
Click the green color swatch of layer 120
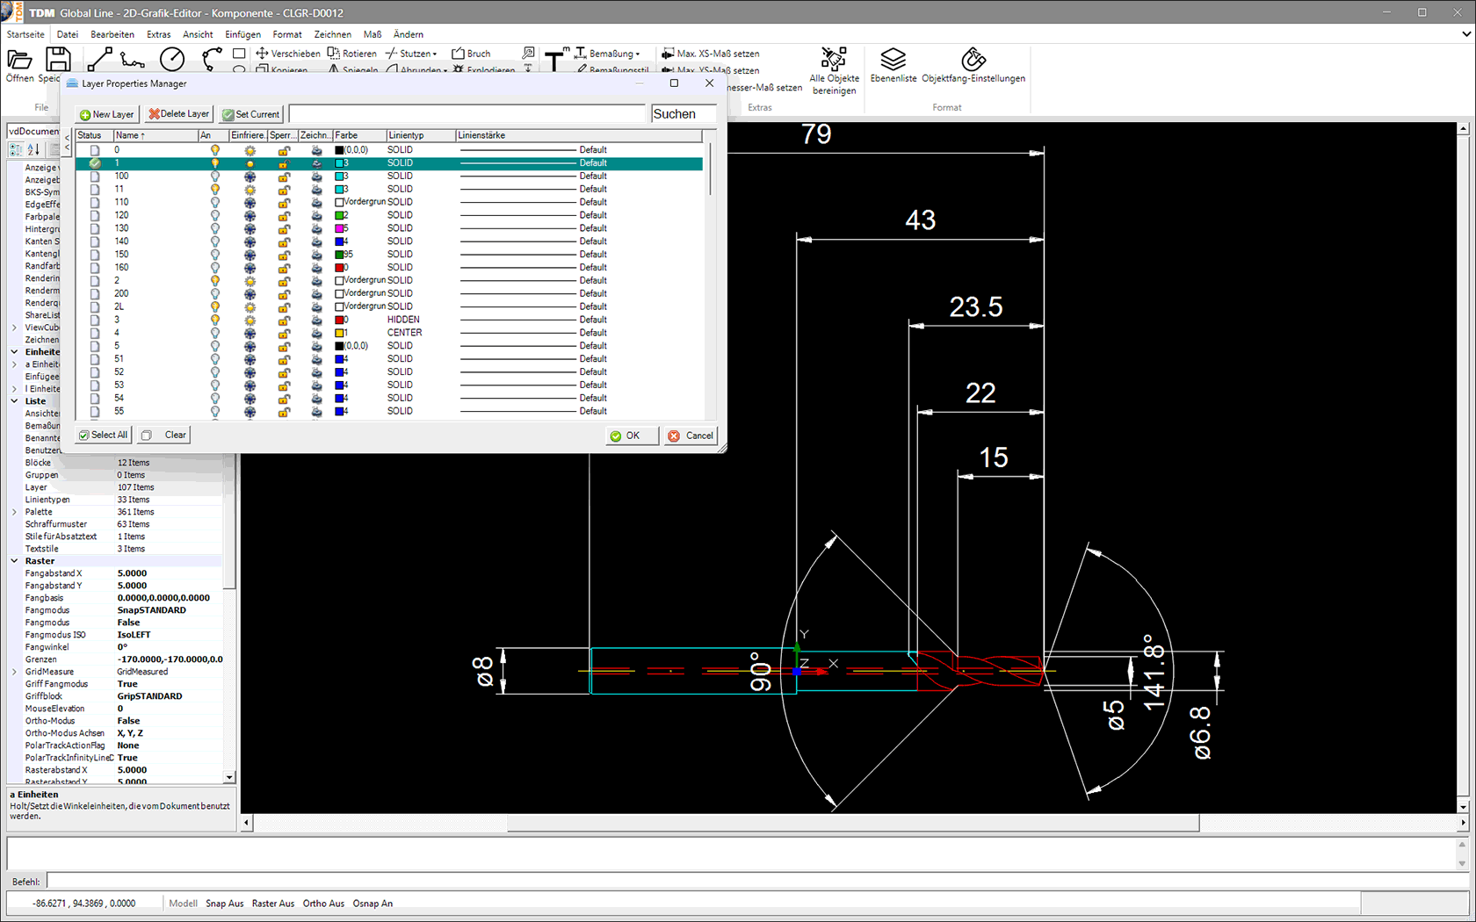340,215
